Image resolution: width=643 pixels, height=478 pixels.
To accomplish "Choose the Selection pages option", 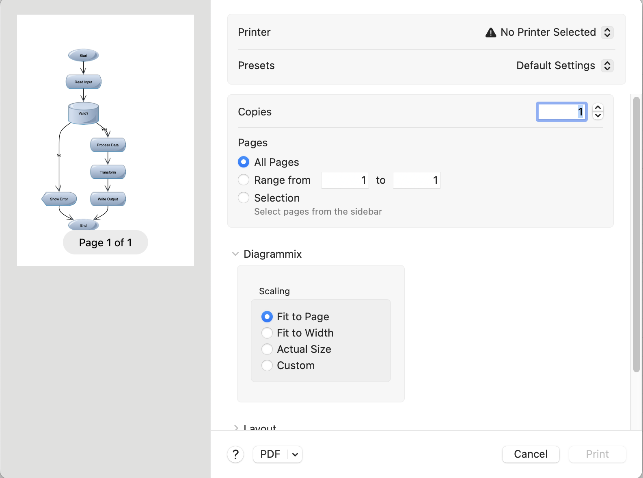I will tap(244, 198).
